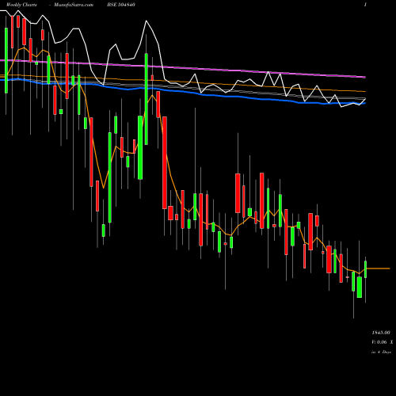The image size is (396, 396).
Task: Click the 'V: 0.06 X' volume text
Action: (x=383, y=342)
